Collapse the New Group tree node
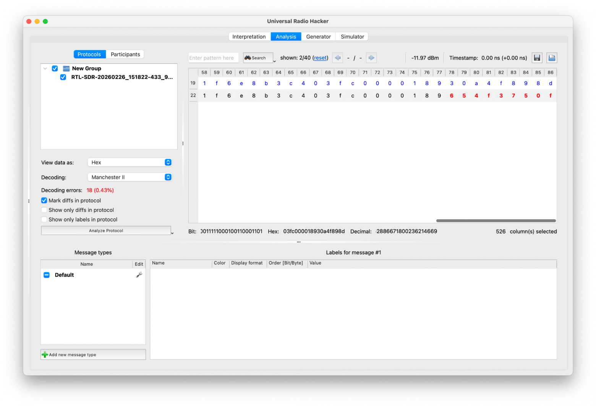 coord(45,68)
